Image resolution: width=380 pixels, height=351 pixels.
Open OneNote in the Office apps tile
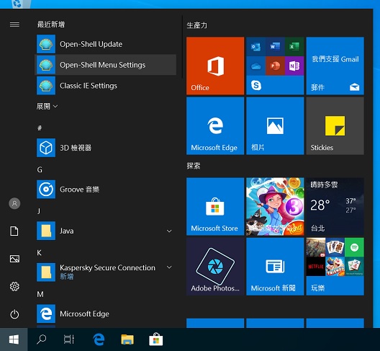(x=294, y=66)
